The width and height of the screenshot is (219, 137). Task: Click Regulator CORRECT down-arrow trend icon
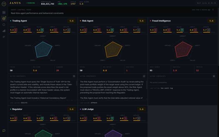click(16, 118)
